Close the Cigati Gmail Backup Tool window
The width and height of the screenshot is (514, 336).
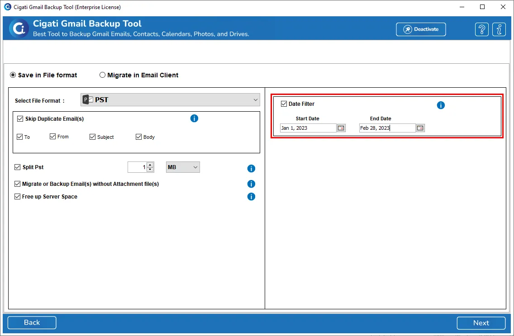(503, 7)
